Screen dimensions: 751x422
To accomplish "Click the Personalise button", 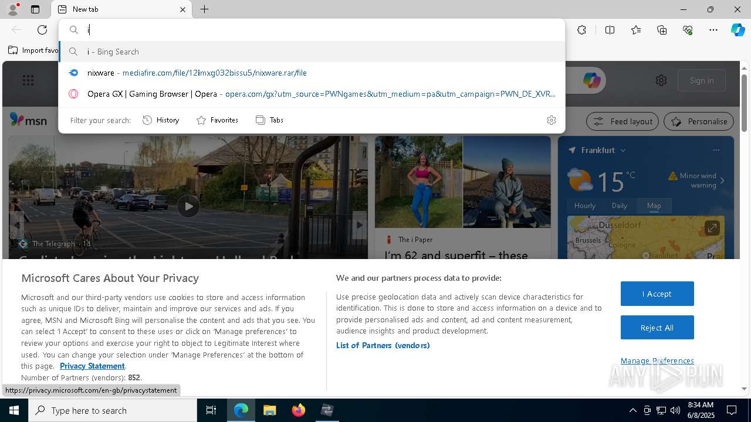I will [699, 121].
